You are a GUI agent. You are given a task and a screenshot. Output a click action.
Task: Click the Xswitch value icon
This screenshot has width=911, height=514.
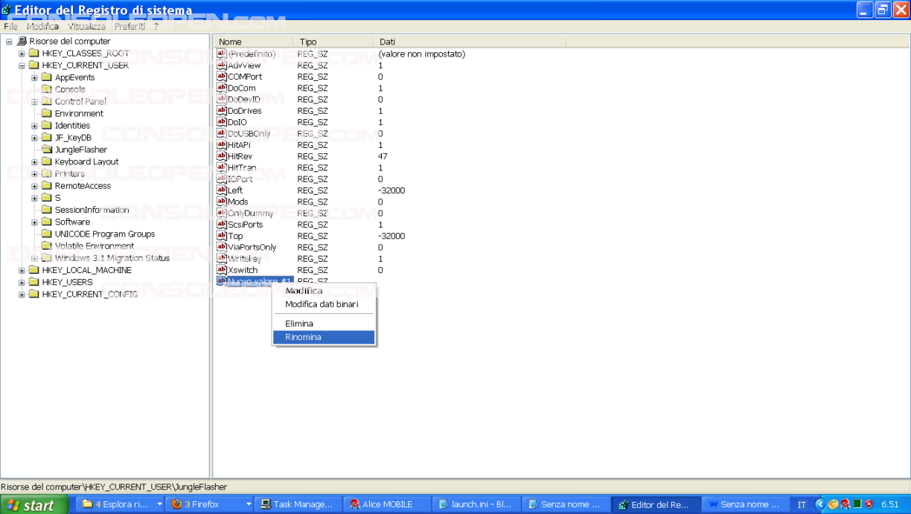pyautogui.click(x=221, y=270)
